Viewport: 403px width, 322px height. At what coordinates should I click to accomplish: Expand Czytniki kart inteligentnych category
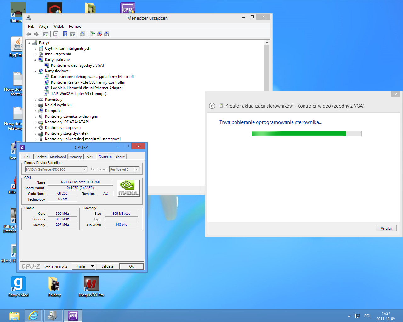coord(35,49)
